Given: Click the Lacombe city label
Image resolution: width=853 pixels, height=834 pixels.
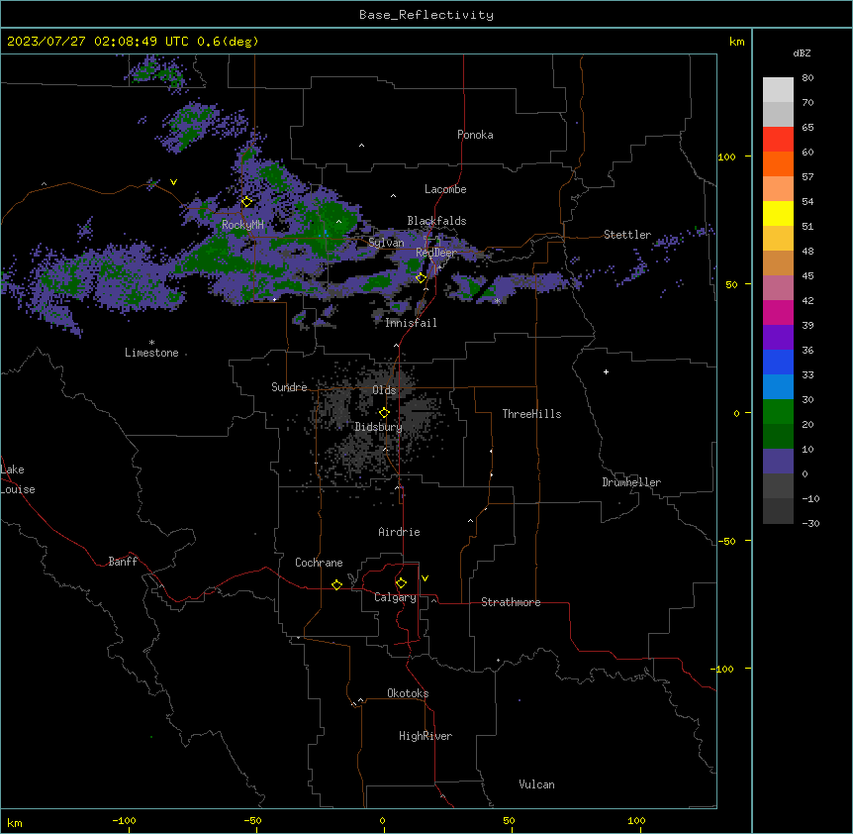Looking at the screenshot, I should pyautogui.click(x=445, y=189).
